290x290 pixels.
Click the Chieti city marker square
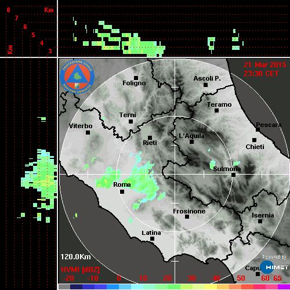click(255, 140)
